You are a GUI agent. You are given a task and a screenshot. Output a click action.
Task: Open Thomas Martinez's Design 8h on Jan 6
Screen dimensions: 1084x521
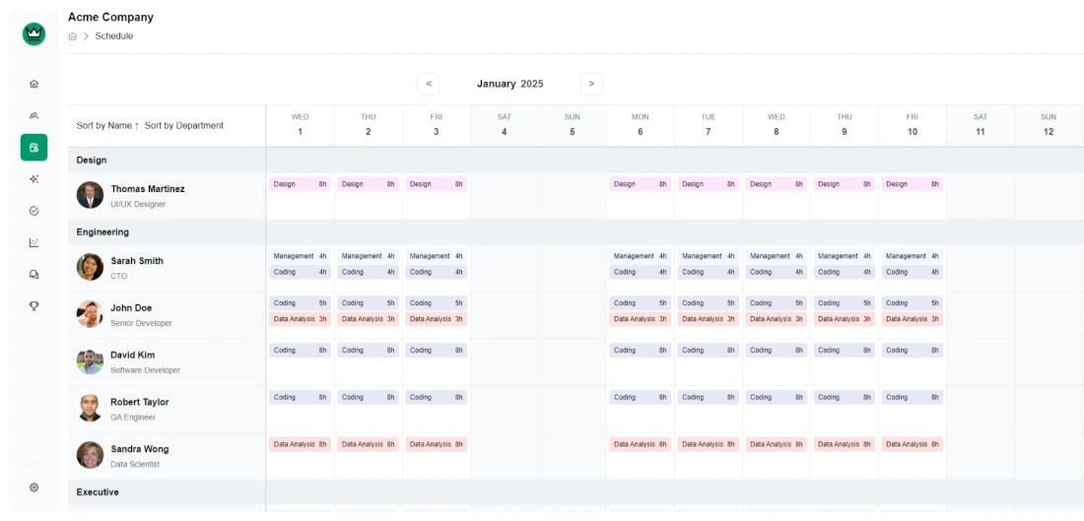click(x=641, y=184)
